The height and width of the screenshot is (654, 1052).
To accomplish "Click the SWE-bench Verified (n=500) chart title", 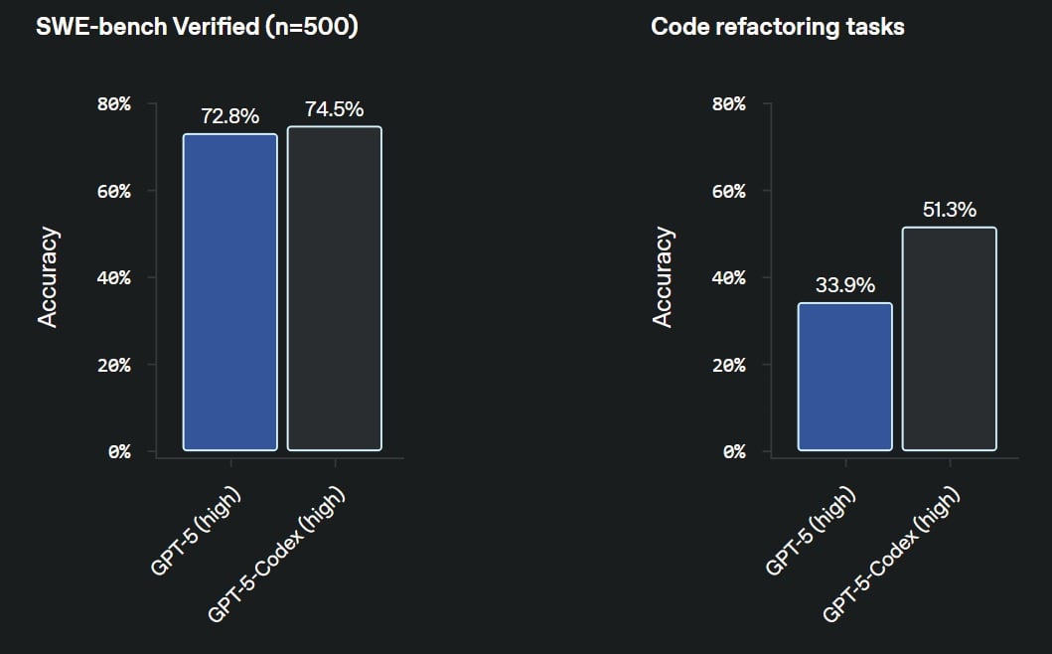I will (x=197, y=27).
